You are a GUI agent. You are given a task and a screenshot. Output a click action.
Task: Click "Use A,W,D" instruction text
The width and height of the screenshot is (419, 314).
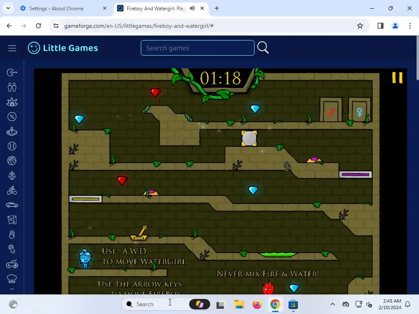124,251
